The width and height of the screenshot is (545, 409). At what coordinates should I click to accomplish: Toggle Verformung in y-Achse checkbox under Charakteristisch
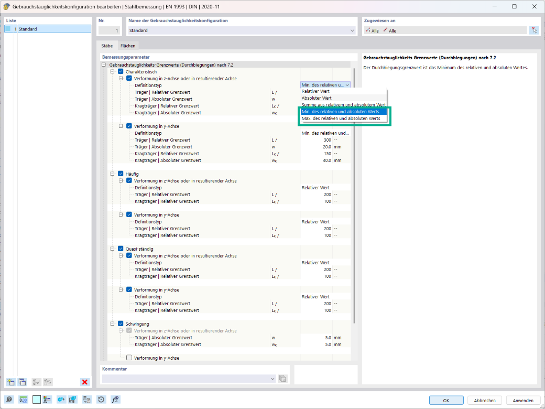129,126
